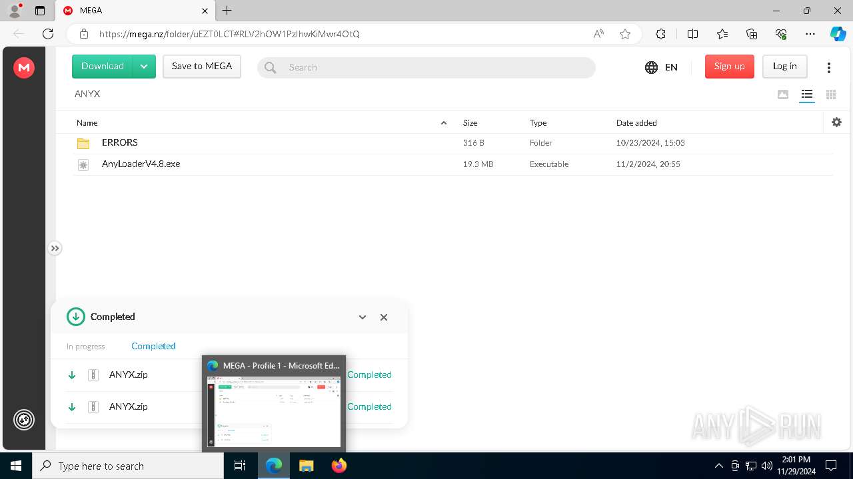This screenshot has width=853, height=479.
Task: Click the MEGA logo in sidebar
Action: pos(24,67)
